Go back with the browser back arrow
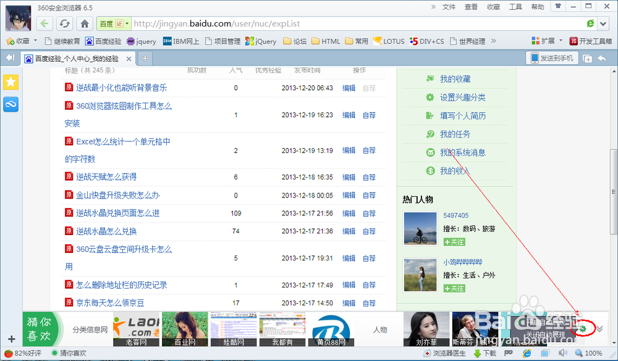The height and width of the screenshot is (361, 618). coord(44,23)
